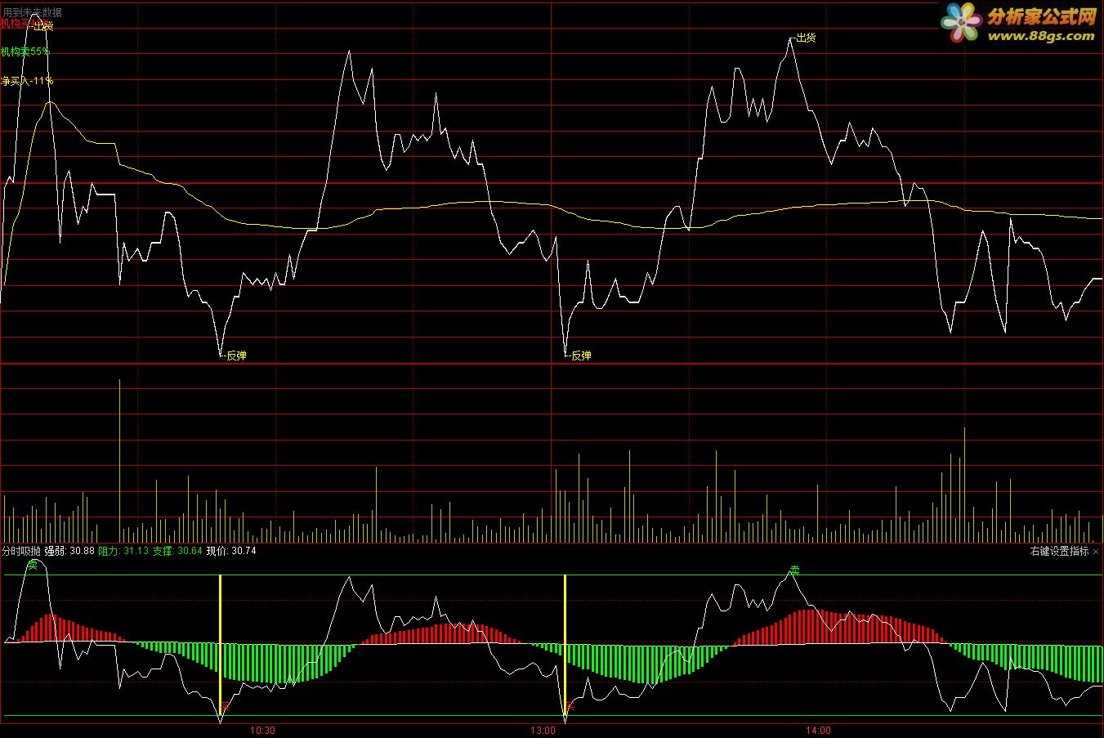Click the 出货 marker near 14:00 peak
The image size is (1104, 738).
pyautogui.click(x=806, y=38)
